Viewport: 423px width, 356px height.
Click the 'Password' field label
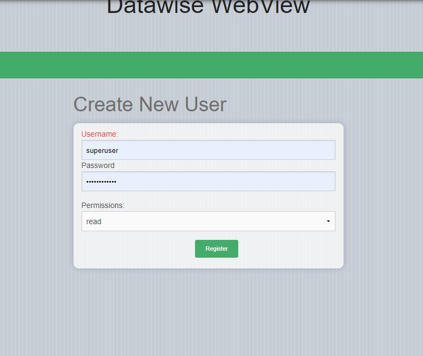98,165
